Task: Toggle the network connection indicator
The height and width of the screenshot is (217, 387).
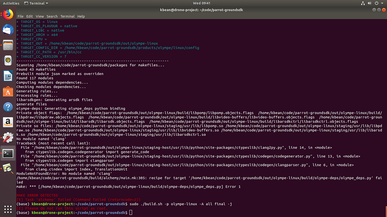Action: (363, 3)
